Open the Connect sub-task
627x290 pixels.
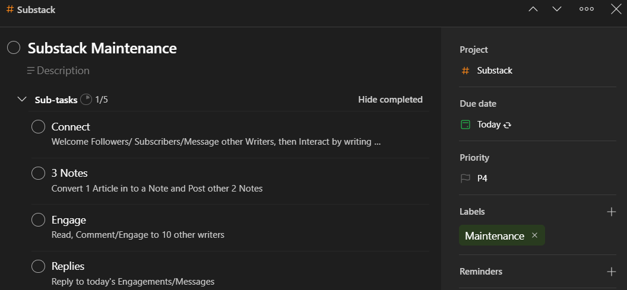(x=71, y=127)
